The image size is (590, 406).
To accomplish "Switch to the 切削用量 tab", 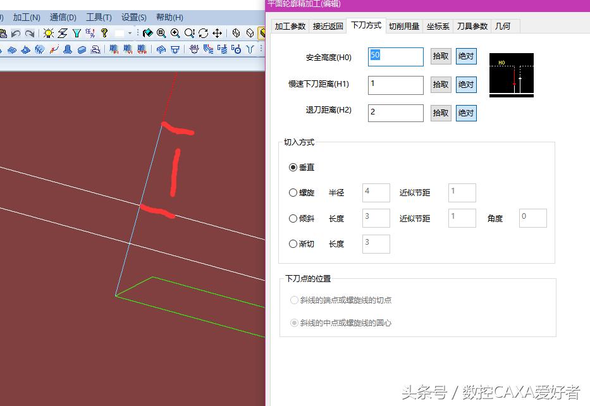I will [x=405, y=27].
